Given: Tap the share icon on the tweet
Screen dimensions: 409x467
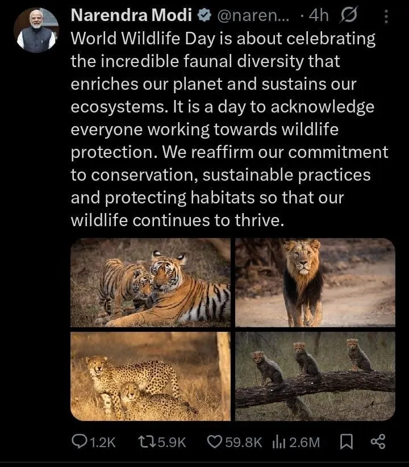Looking at the screenshot, I should tap(377, 441).
